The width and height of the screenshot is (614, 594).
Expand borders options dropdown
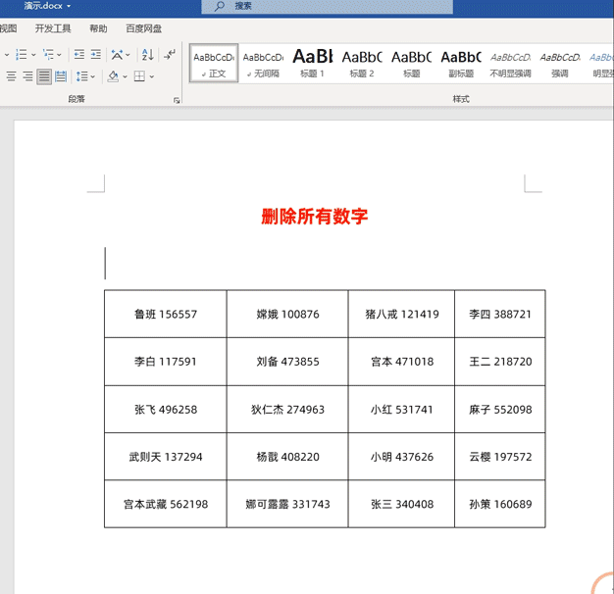pyautogui.click(x=152, y=76)
